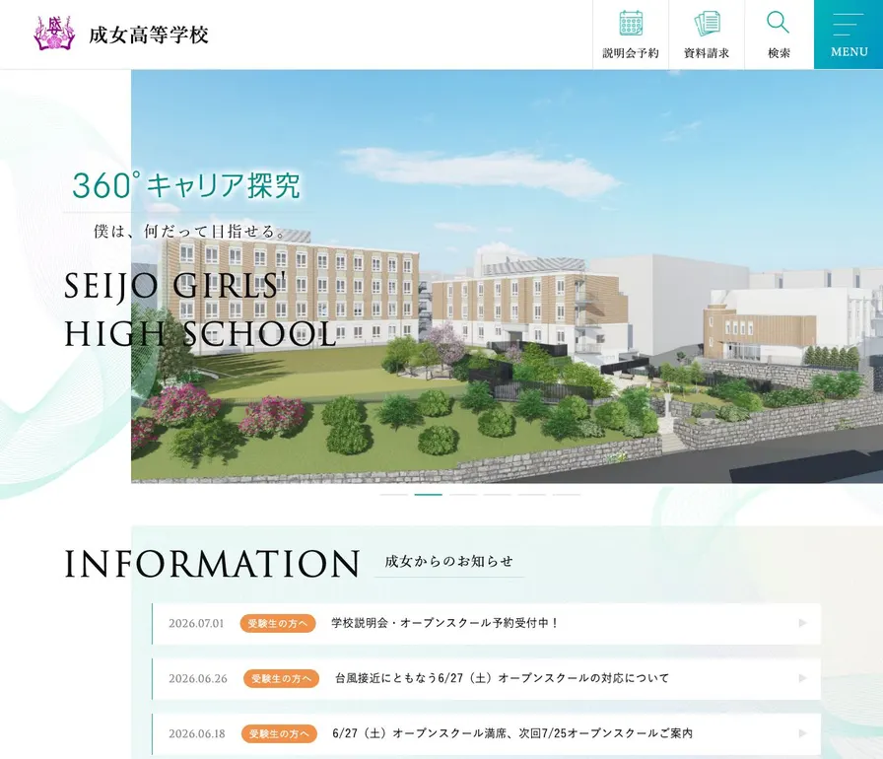Image resolution: width=883 pixels, height=759 pixels.
Task: Select the first slideshow indicator bar
Action: tap(394, 495)
